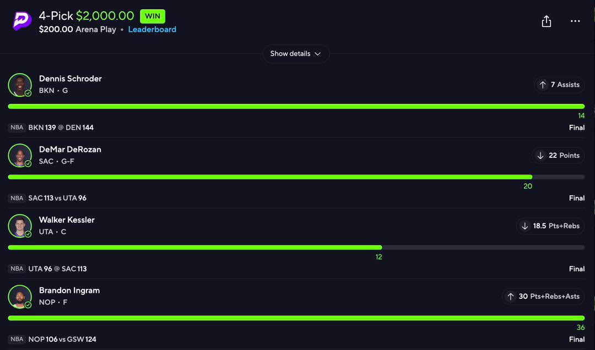
Task: Open the Leaderboard link
Action: (152, 29)
